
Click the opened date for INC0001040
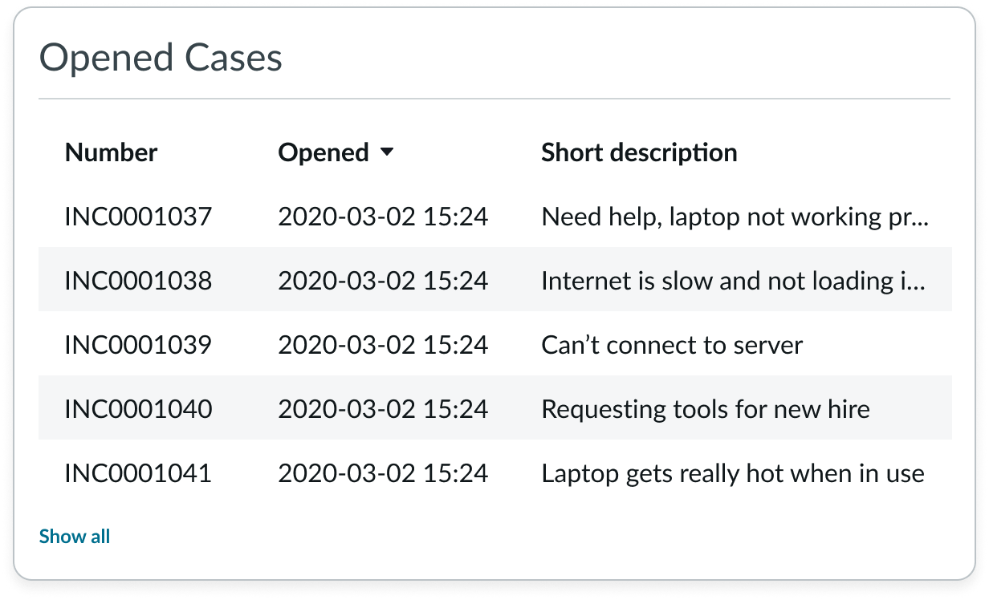pos(383,409)
